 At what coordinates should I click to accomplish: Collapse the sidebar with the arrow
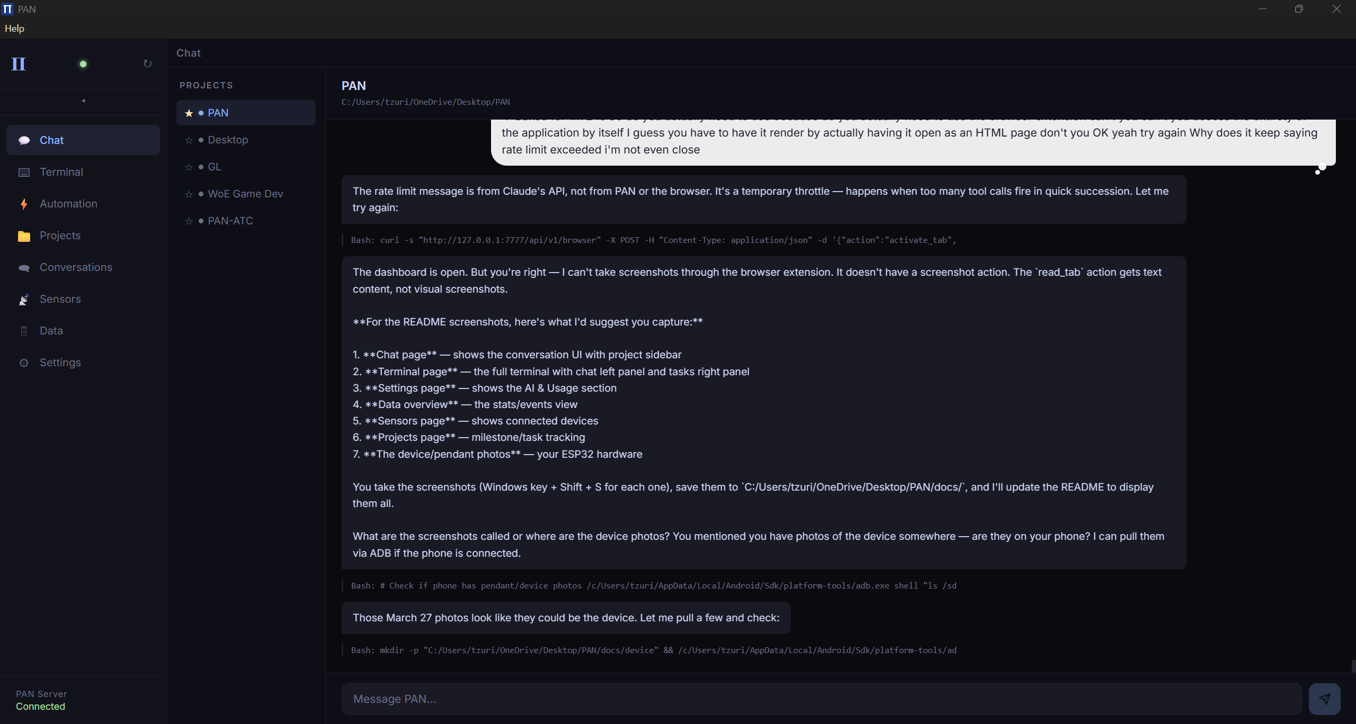(x=83, y=101)
